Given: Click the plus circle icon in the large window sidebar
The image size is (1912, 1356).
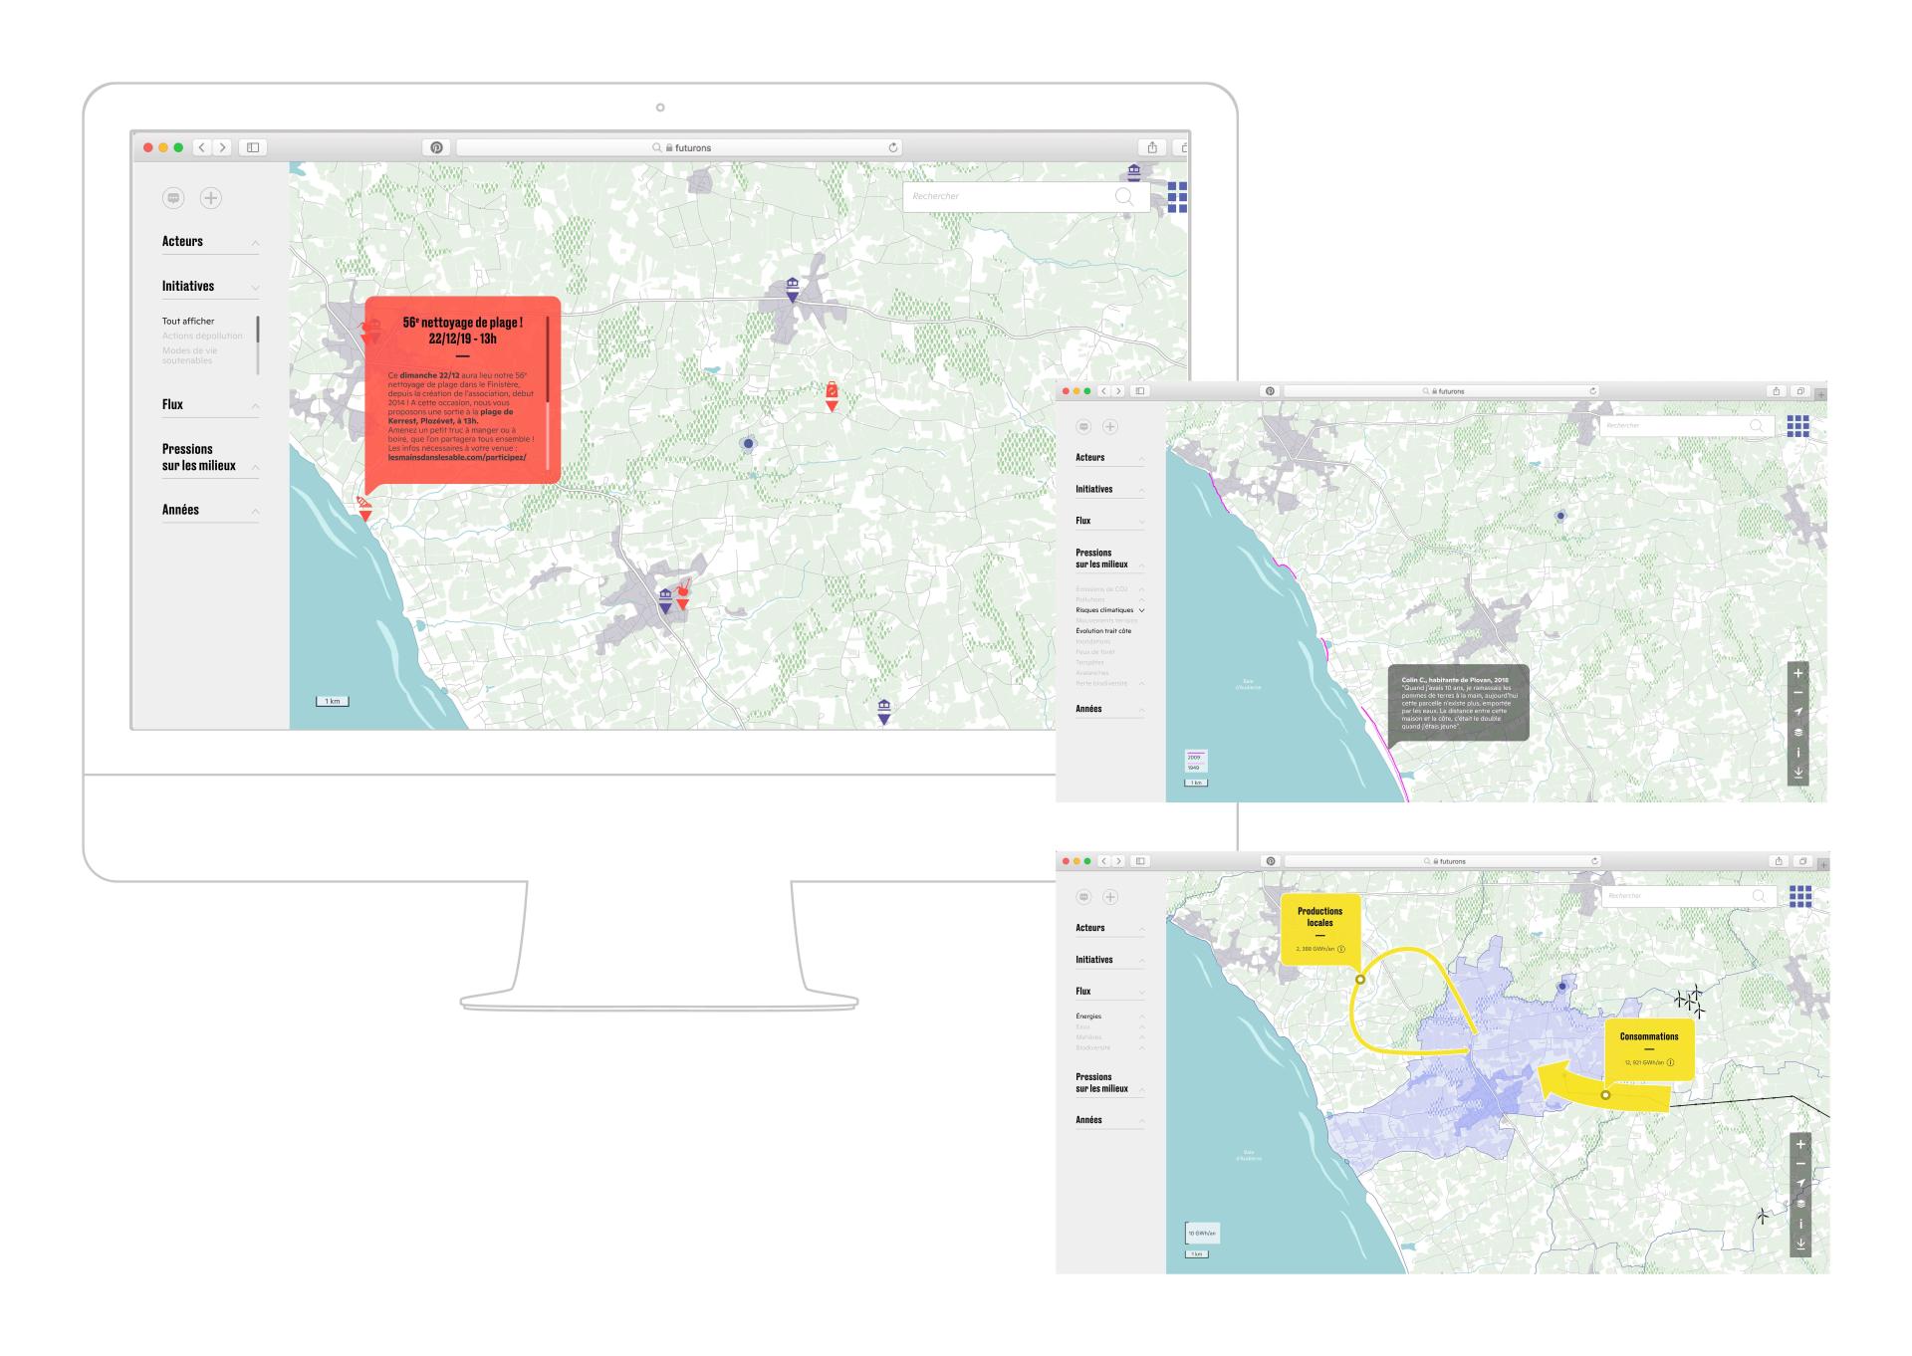Looking at the screenshot, I should click(210, 198).
